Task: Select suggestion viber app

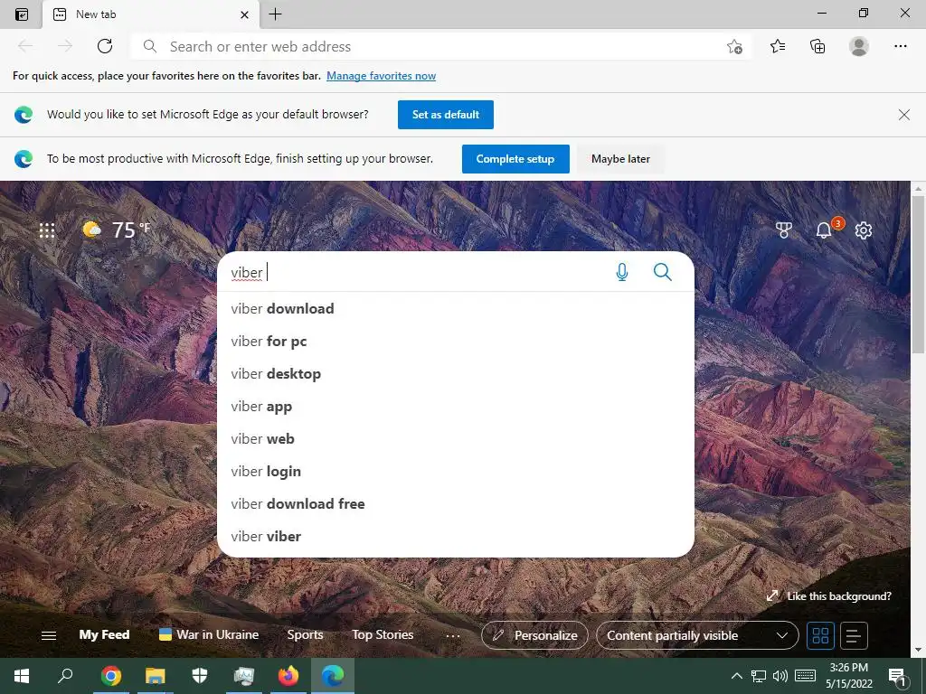Action: [x=456, y=406]
